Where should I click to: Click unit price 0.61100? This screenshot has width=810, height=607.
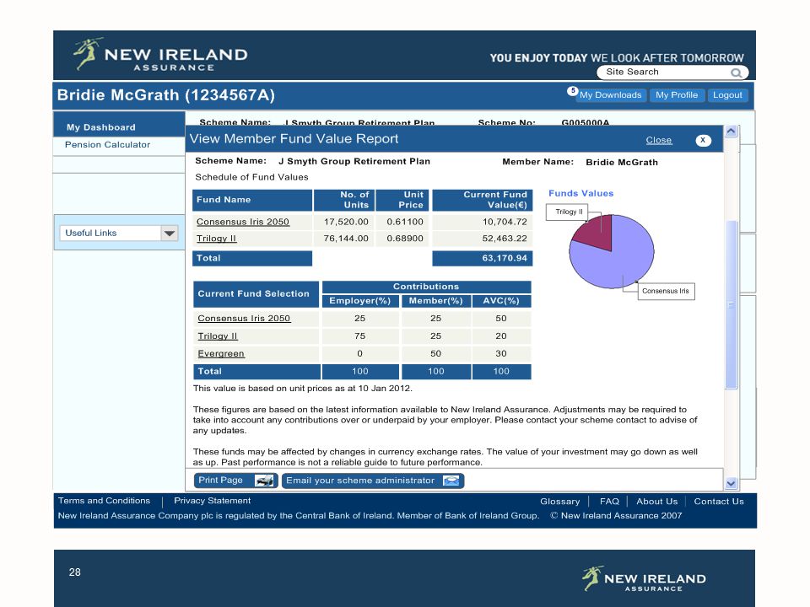pyautogui.click(x=405, y=222)
